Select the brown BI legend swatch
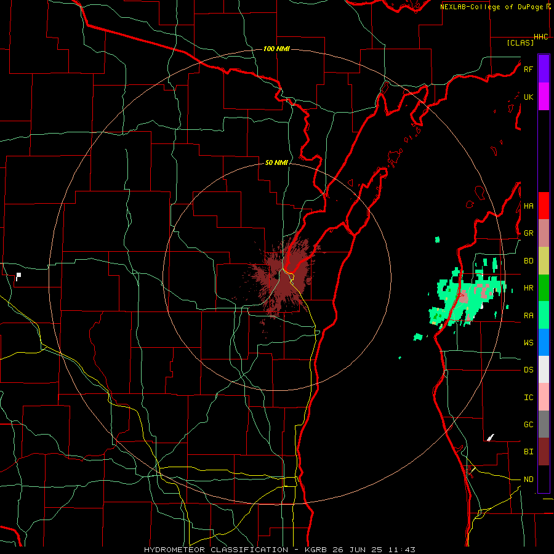554x554 pixels. (544, 452)
